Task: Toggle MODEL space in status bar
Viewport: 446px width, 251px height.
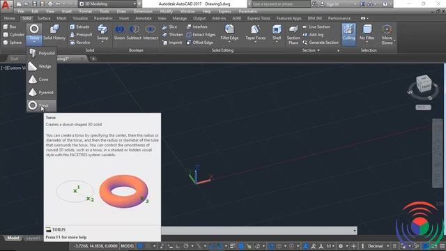Action: coord(128,246)
